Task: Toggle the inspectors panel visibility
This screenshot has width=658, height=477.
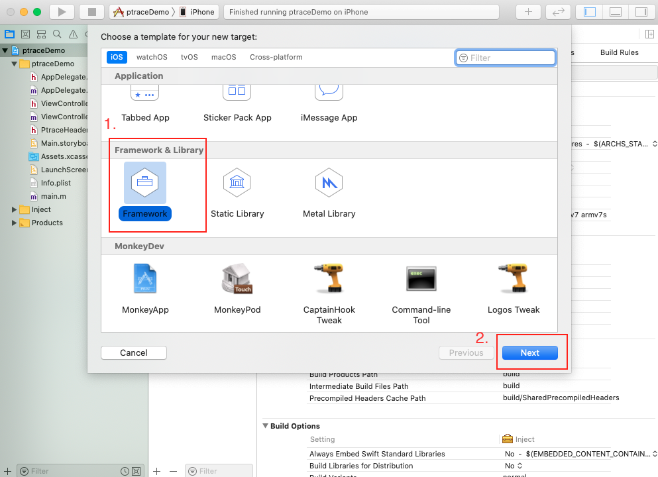Action: [x=641, y=12]
